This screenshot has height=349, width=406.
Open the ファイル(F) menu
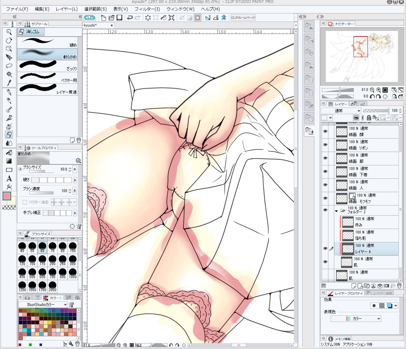click(x=17, y=9)
